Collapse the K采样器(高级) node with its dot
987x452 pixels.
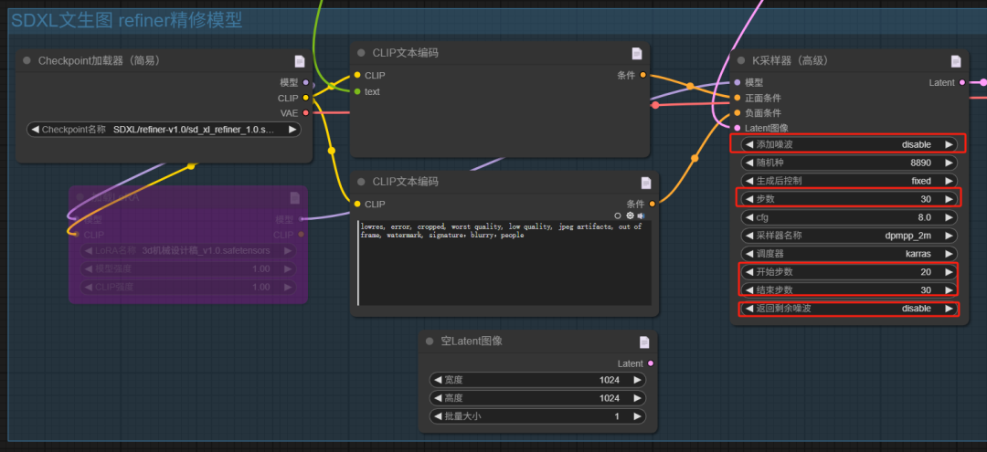[741, 60]
